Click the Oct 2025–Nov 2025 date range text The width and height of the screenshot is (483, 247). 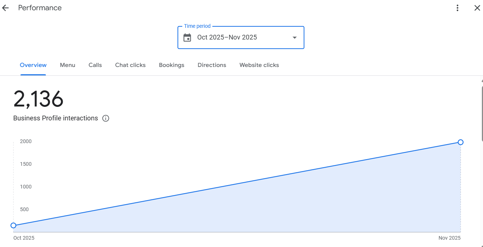point(227,37)
